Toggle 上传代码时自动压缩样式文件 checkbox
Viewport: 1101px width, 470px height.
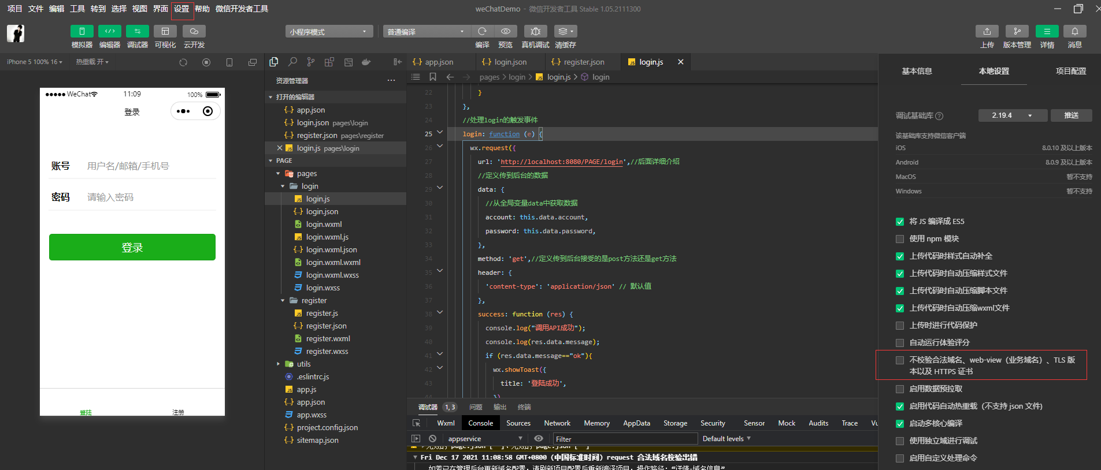point(900,274)
